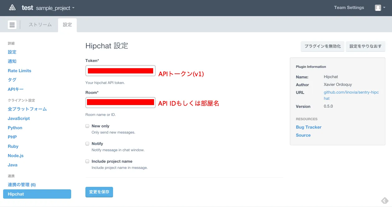Screen dimensions: 392x207
Task: Open the Bug Tracker link
Action: pyautogui.click(x=308, y=127)
